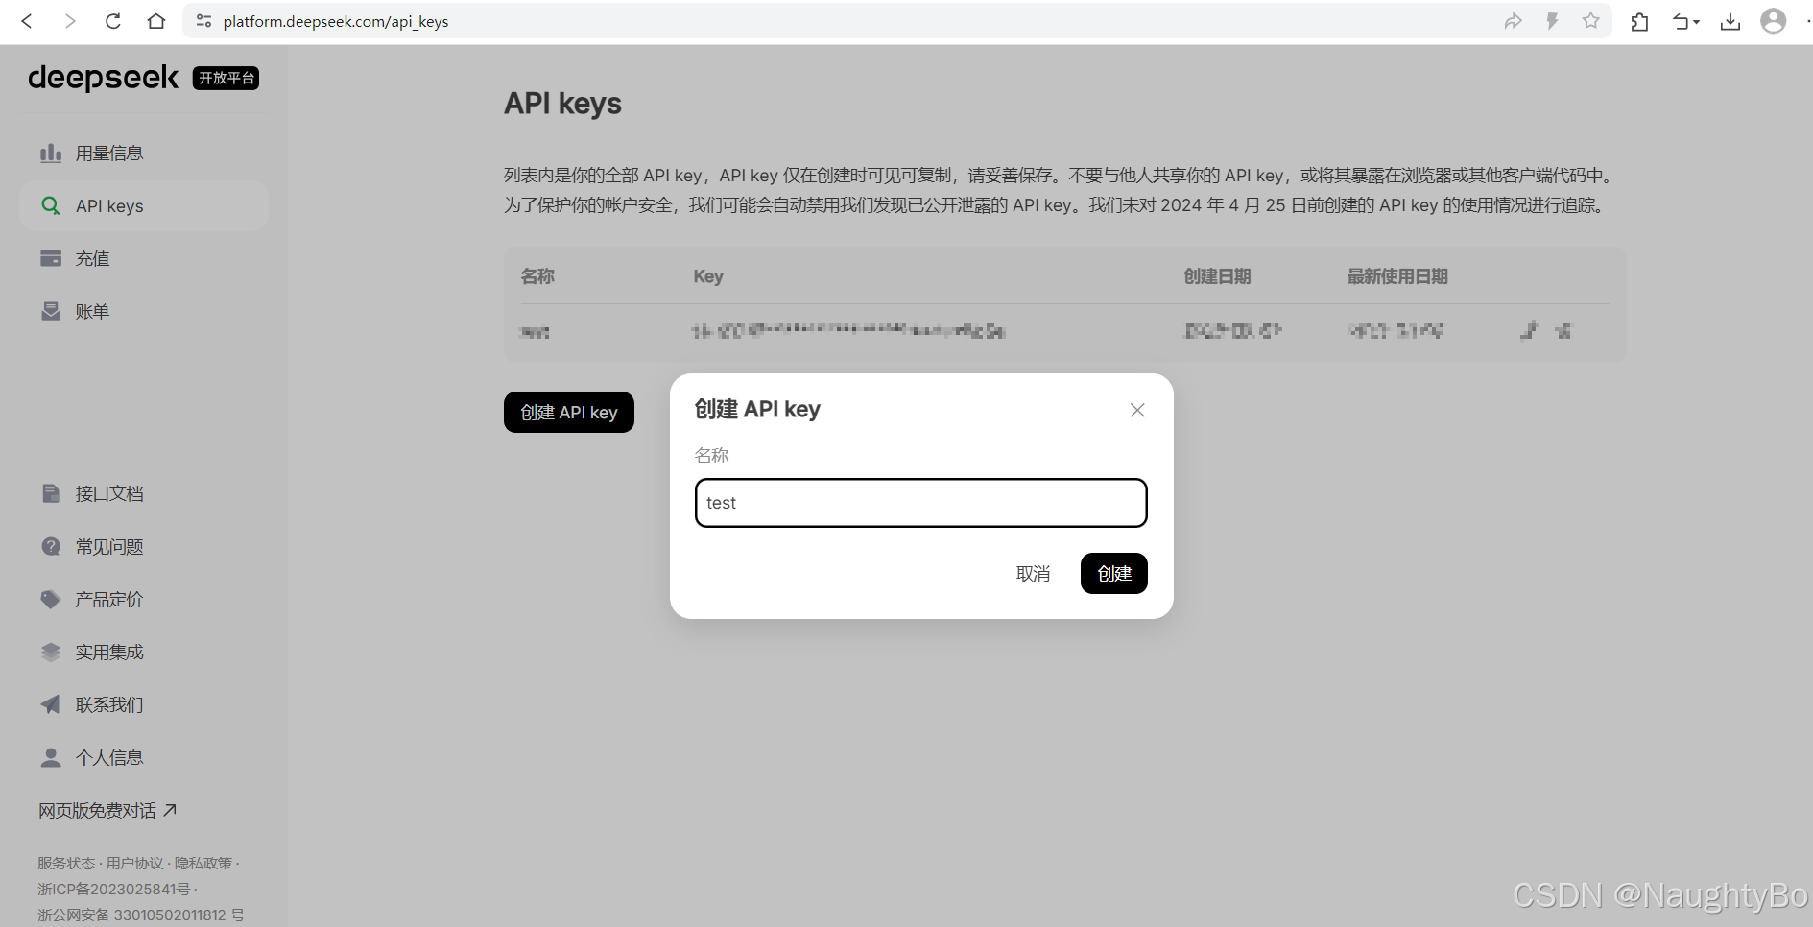This screenshot has width=1813, height=927.
Task: Click the 浙公网安备 33010502011812 号 link
Action: tap(141, 915)
